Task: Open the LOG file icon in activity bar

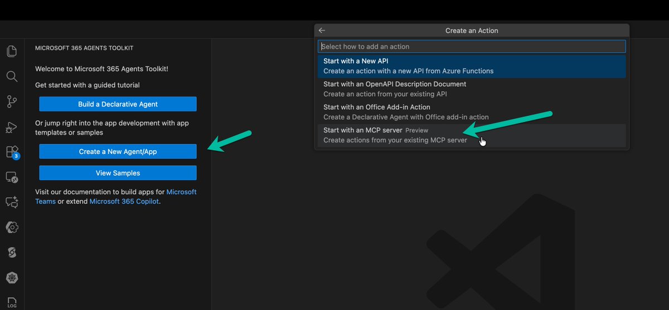Action: point(12,301)
